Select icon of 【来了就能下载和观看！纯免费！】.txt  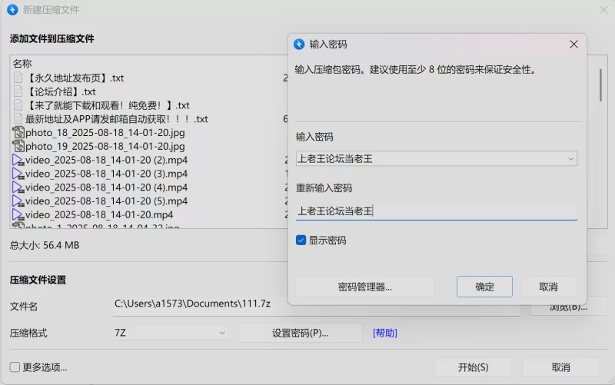(18, 105)
